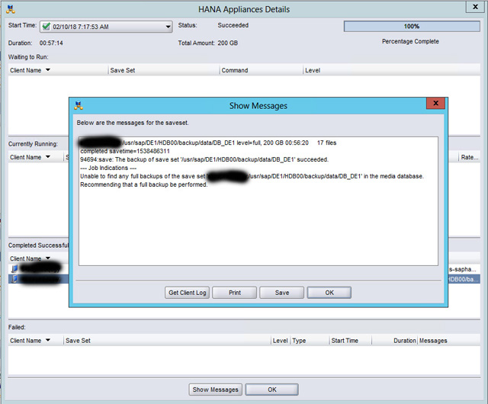Image resolution: width=488 pixels, height=404 pixels.
Task: Click 'Unable to find any full backups' line
Action: tap(252, 176)
